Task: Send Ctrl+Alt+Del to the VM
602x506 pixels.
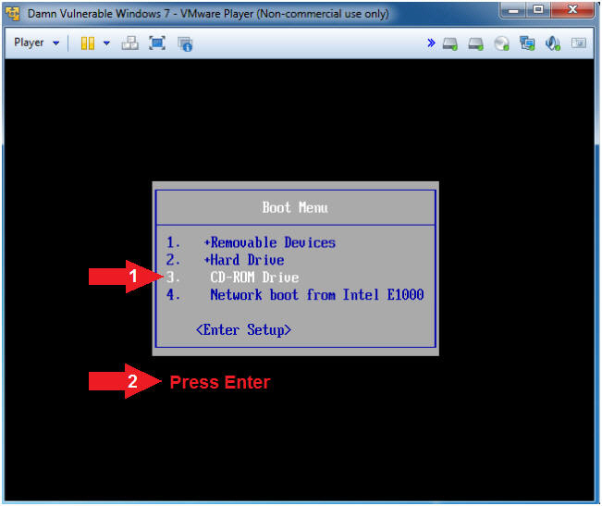Action: (x=130, y=43)
